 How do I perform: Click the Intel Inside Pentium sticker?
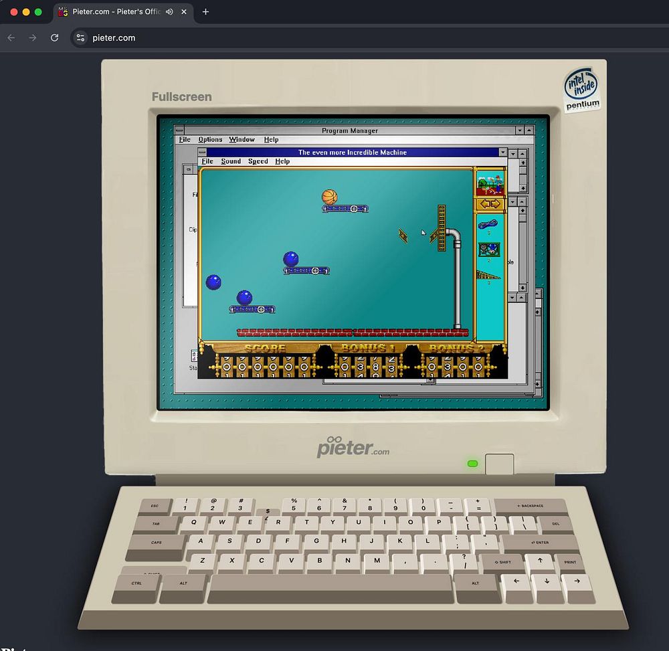coord(581,90)
